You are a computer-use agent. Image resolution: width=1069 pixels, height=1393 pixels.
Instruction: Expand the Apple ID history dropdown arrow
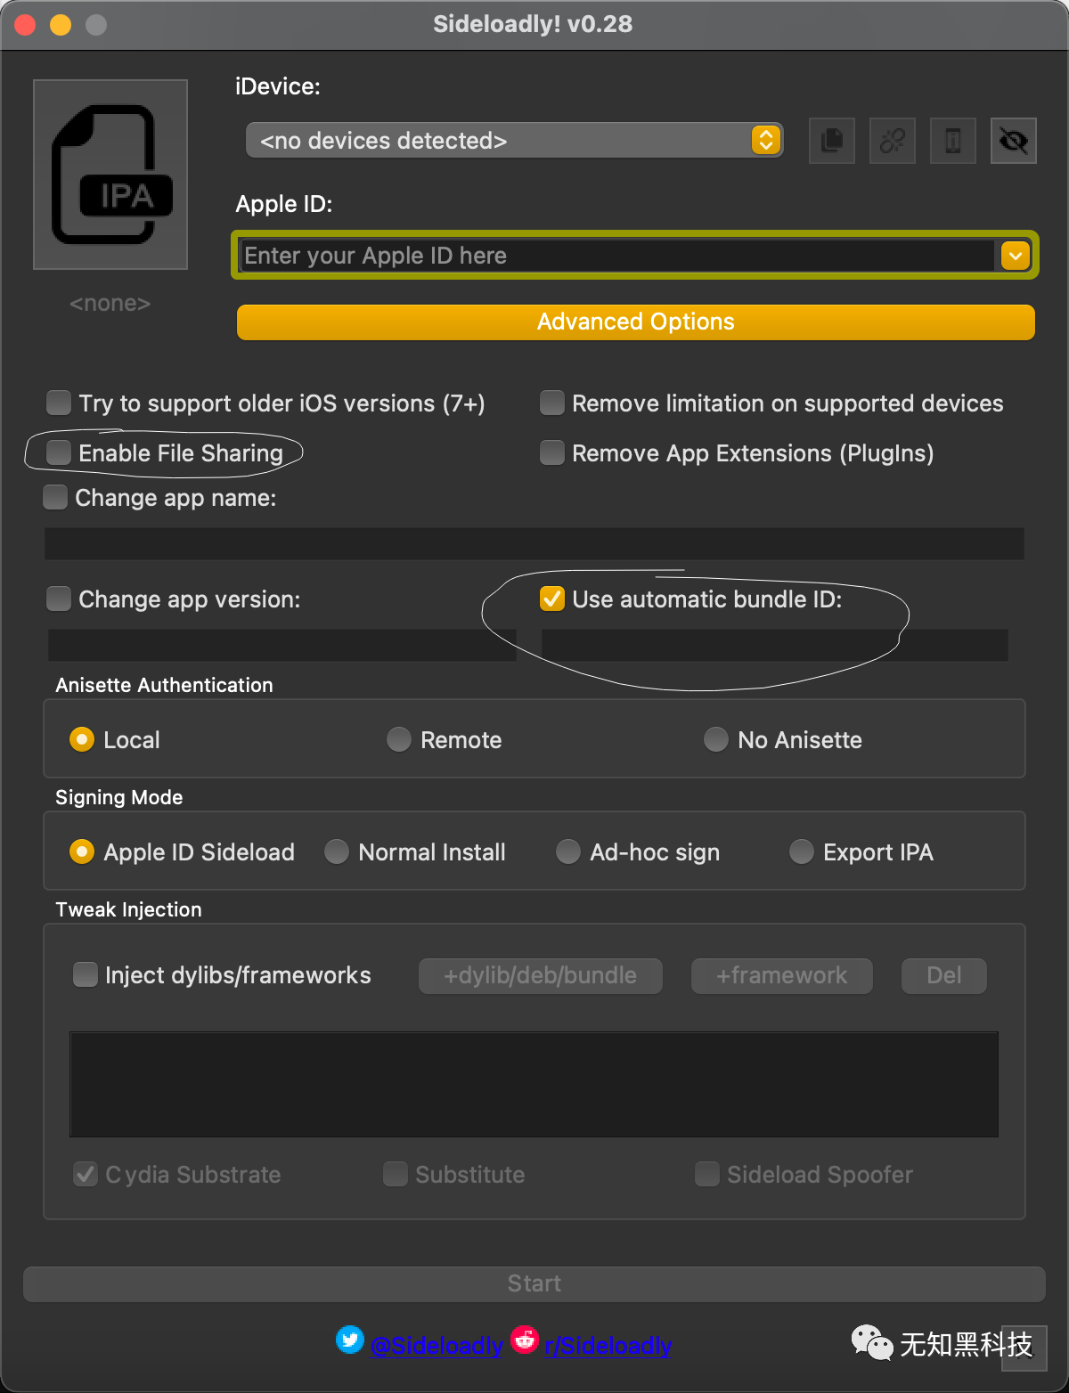(1016, 256)
